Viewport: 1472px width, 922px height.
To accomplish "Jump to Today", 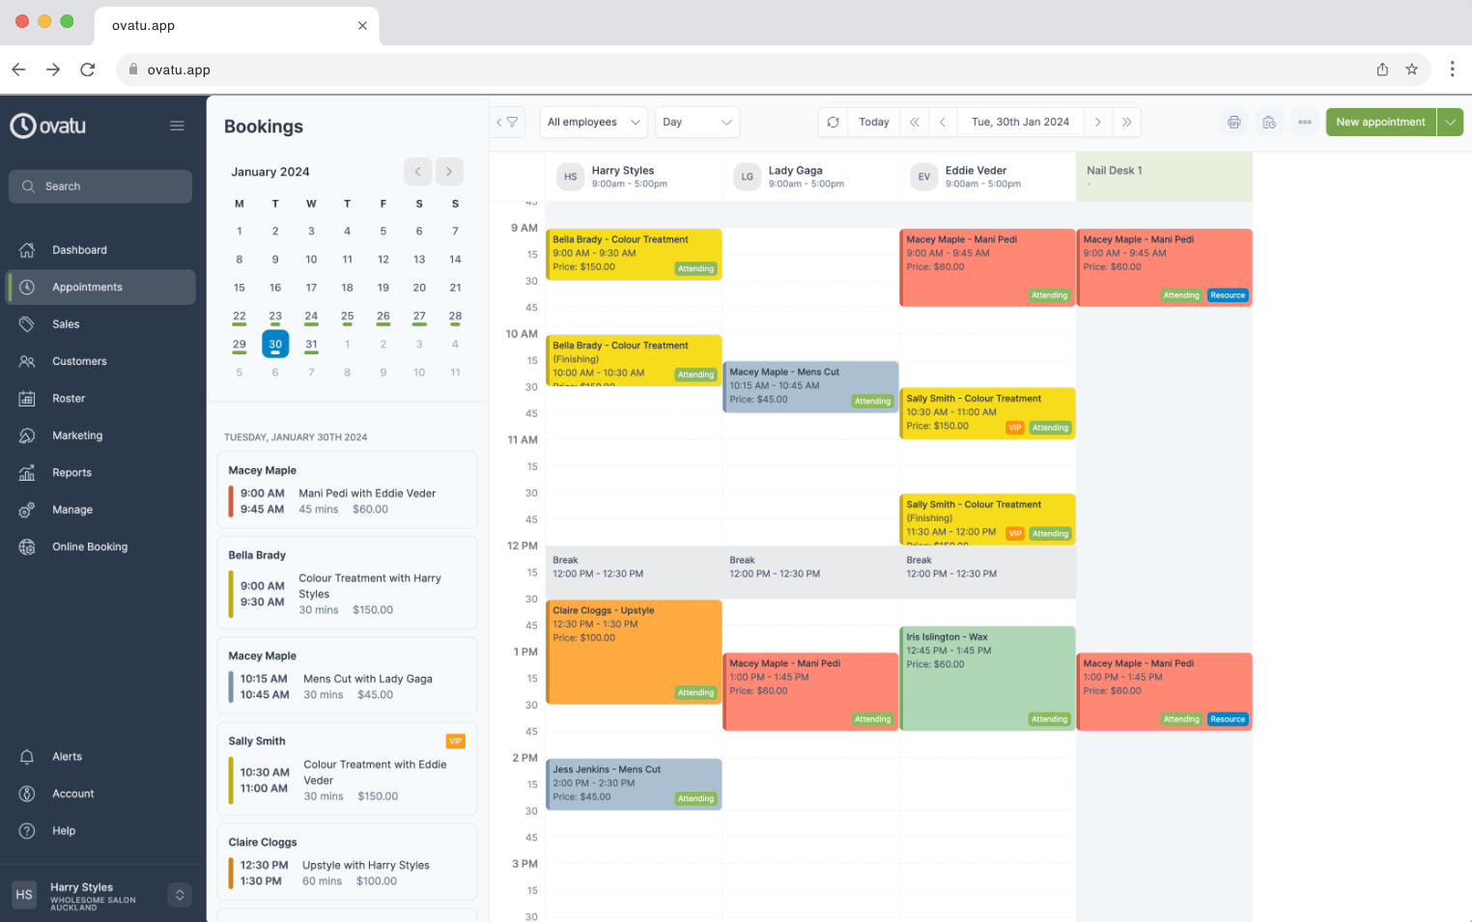I will point(874,123).
